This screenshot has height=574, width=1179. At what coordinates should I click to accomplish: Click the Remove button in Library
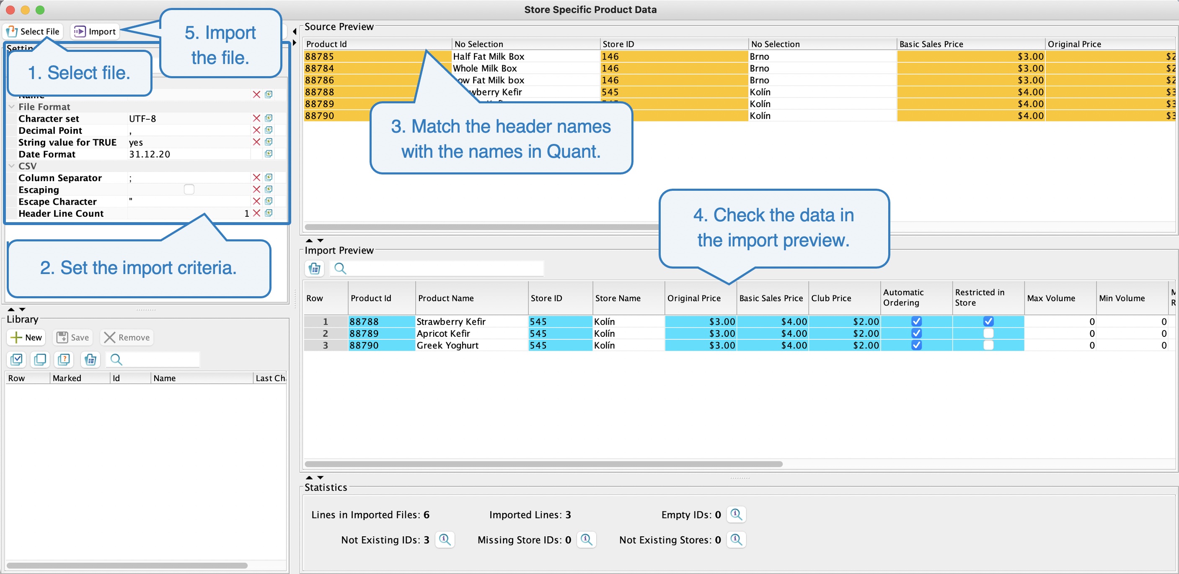point(127,338)
